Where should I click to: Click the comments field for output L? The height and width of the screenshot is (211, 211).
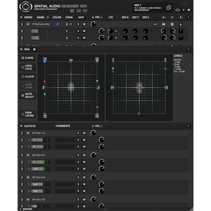coord(65,140)
